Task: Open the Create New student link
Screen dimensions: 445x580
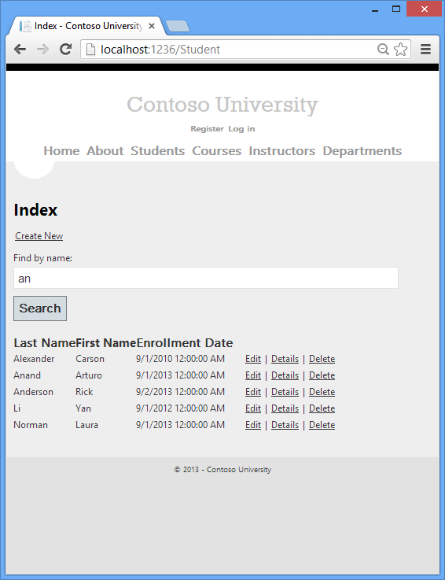Action: coord(39,236)
